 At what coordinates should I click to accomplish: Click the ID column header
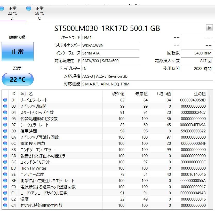[x=14, y=94]
